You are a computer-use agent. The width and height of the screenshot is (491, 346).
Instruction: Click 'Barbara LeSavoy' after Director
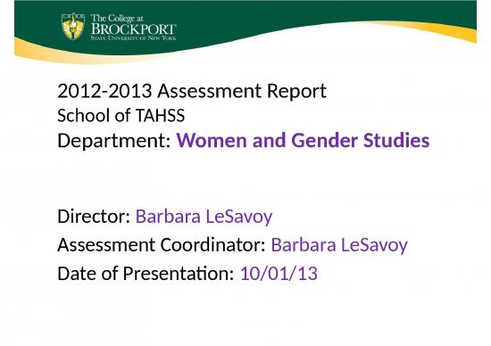point(204,217)
